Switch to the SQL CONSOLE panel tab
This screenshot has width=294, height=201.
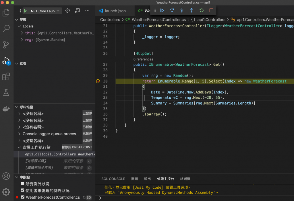(113, 179)
